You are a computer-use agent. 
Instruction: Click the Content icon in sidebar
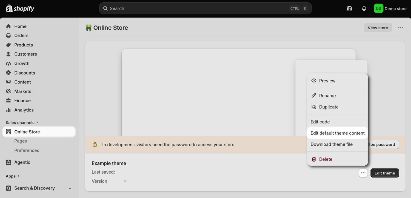pyautogui.click(x=8, y=82)
